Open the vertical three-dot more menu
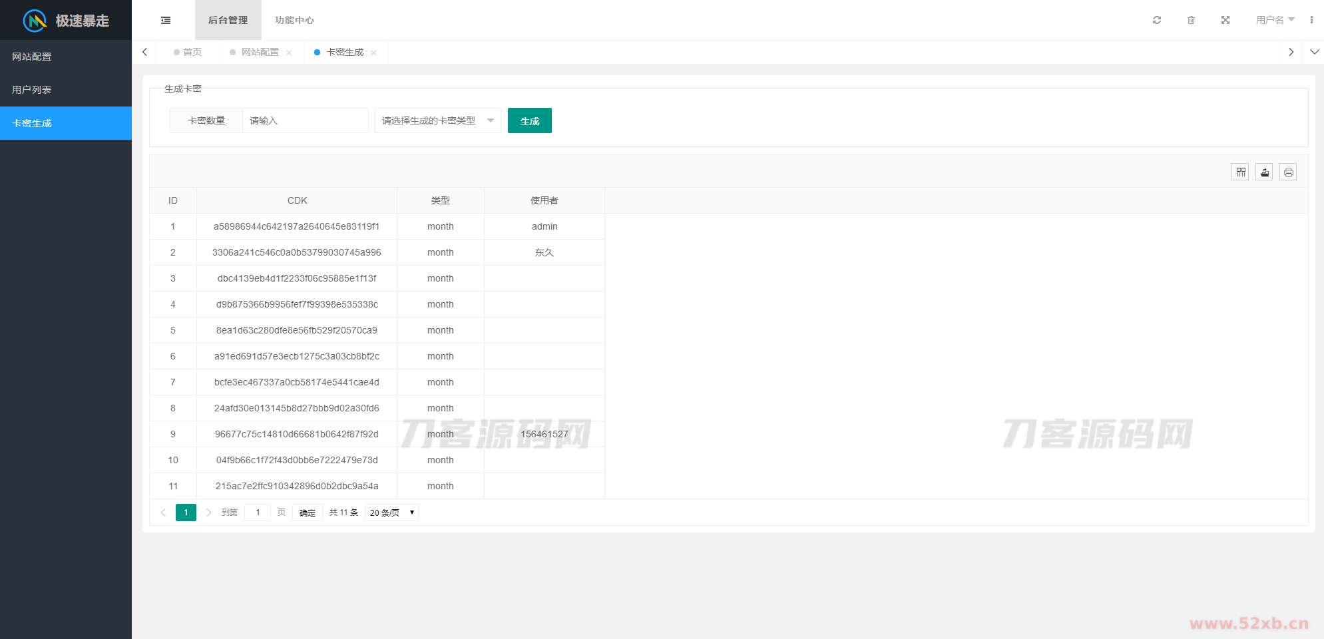The width and height of the screenshot is (1324, 639). tap(1311, 20)
